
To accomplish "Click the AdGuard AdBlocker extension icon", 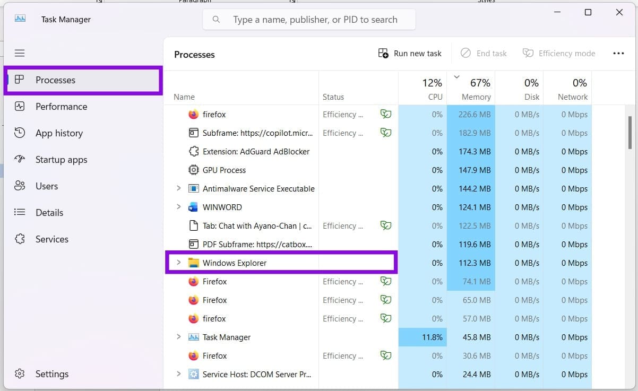I will click(x=193, y=151).
